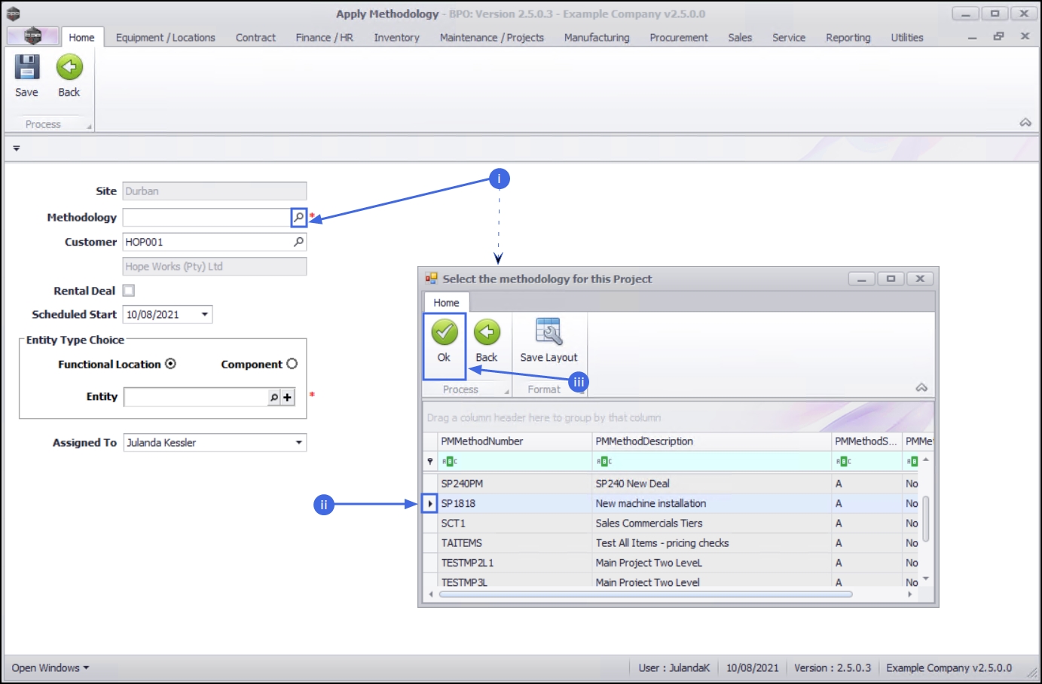
Task: Open the Scheduled Start date dropdown
Action: [205, 314]
